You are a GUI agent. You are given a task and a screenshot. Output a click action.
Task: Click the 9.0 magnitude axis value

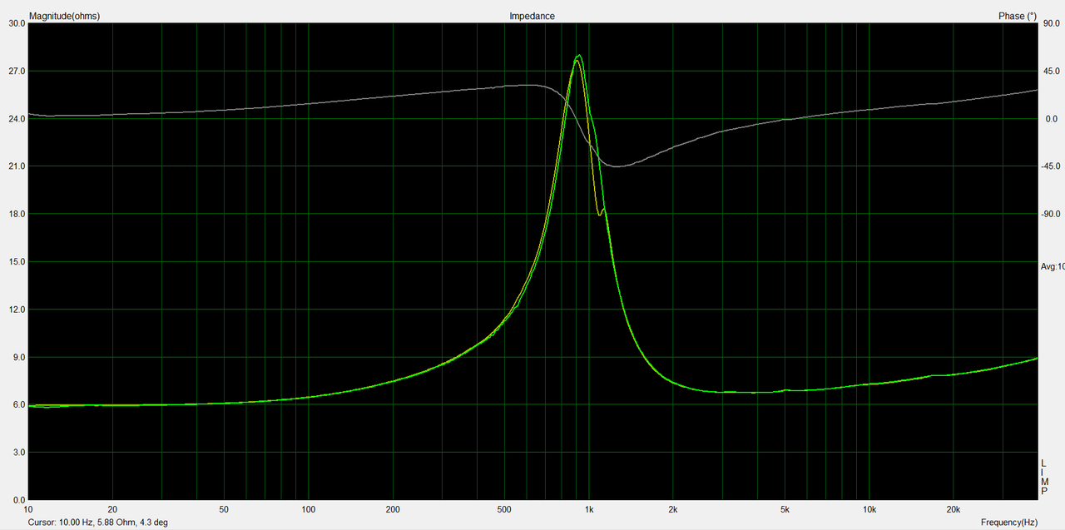pos(18,357)
